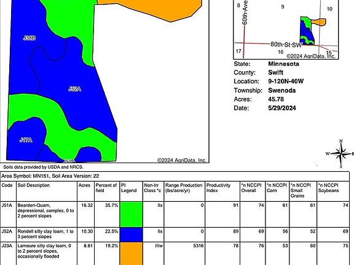Click the Lamoure silty clay loam description
The width and height of the screenshot is (354, 265).
pyautogui.click(x=44, y=251)
